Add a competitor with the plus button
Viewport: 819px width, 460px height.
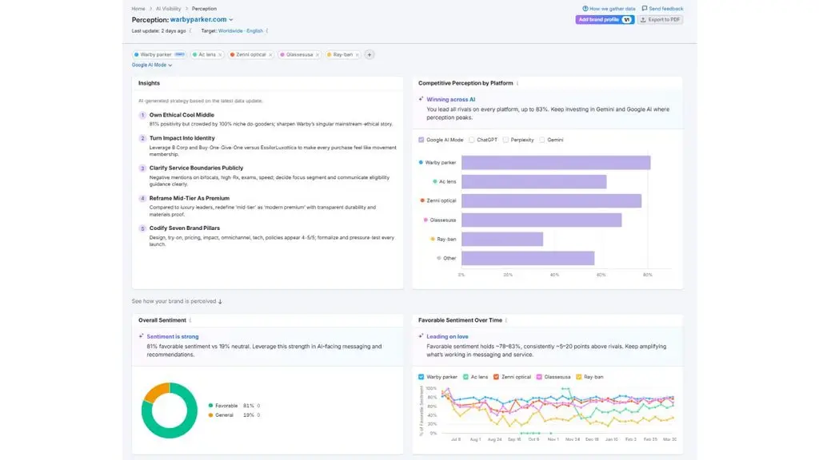click(370, 55)
